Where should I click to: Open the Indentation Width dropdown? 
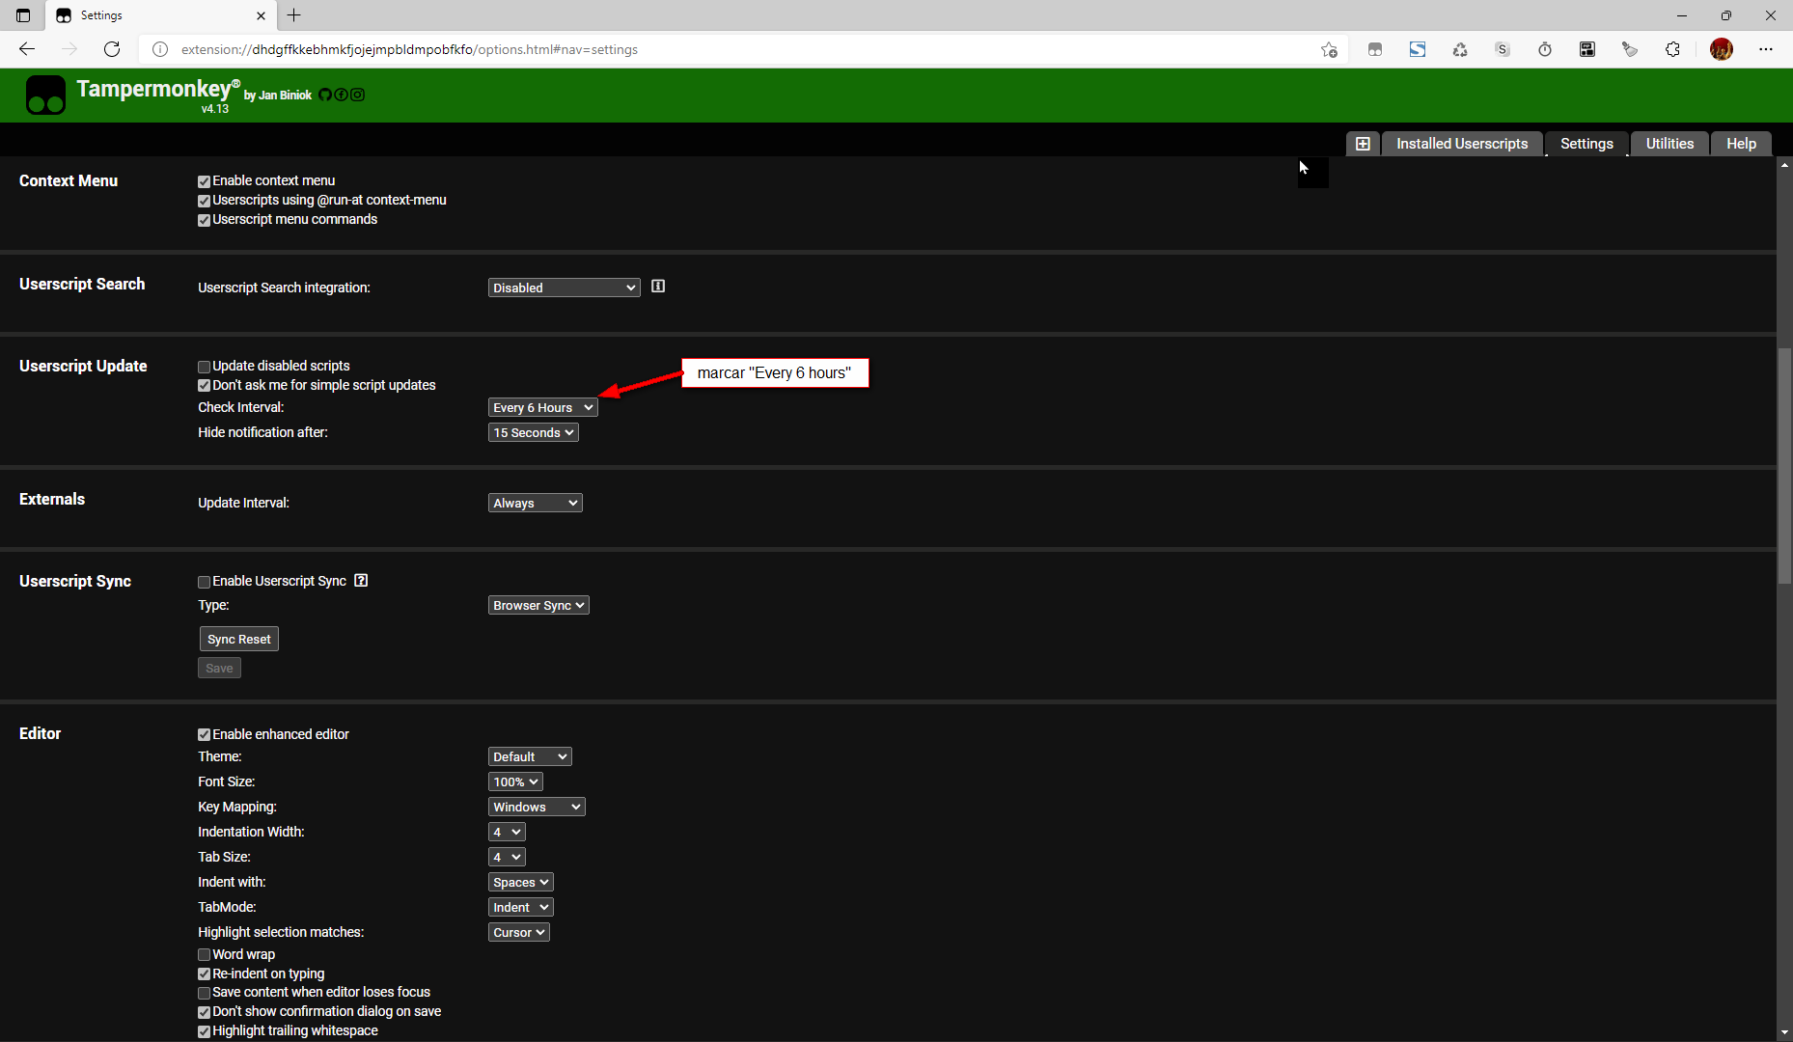pos(507,832)
